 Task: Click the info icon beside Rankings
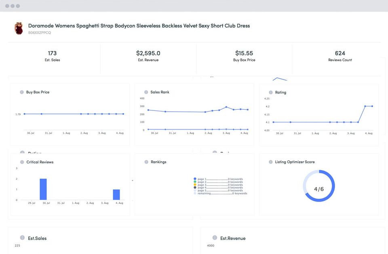tap(146, 162)
